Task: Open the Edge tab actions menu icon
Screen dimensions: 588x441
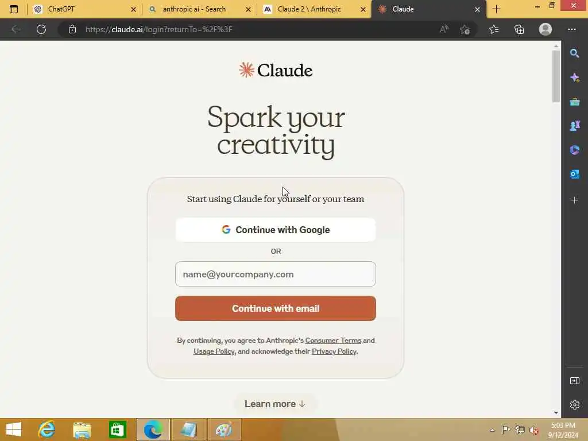Action: point(14,9)
